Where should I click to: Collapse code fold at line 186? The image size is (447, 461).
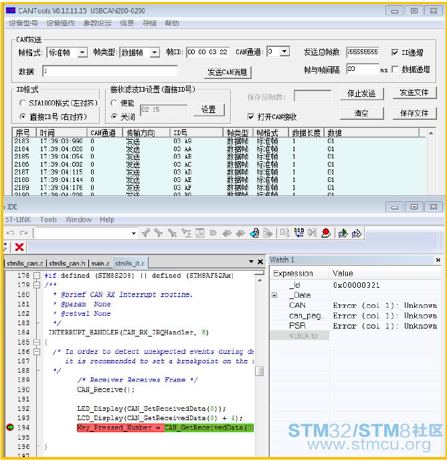(37, 352)
